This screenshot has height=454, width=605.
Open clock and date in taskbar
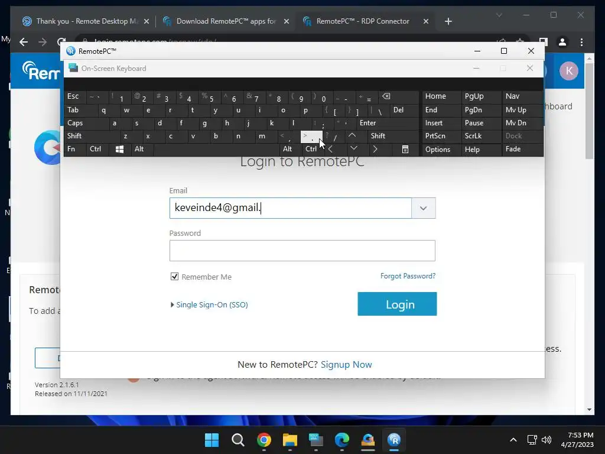click(577, 440)
